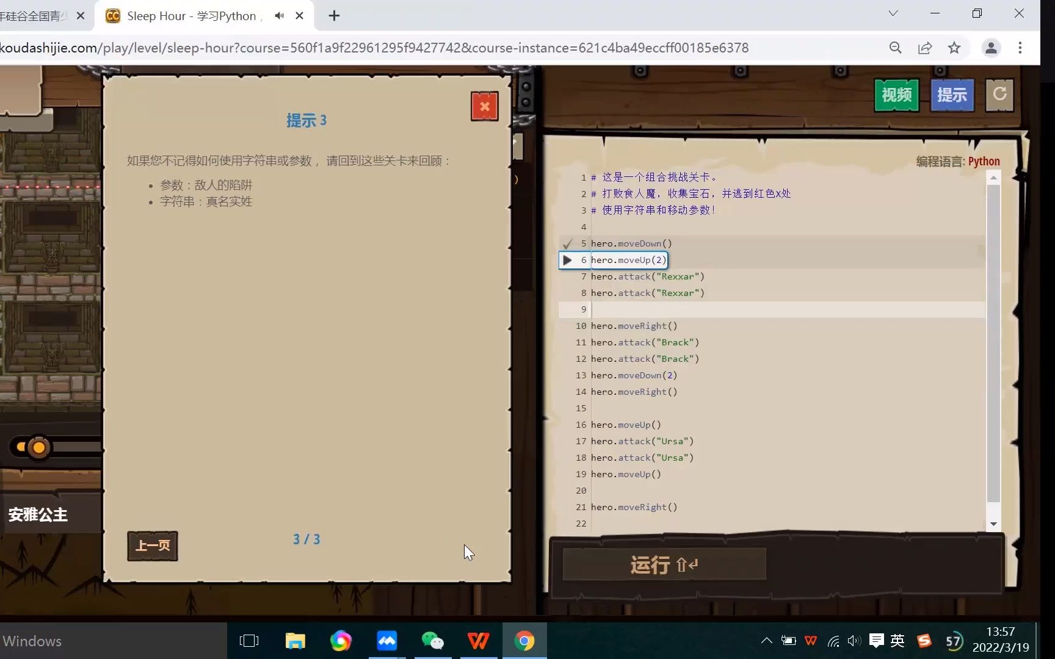Click the checkmark beside line 5
Screen dimensions: 1055x659
pos(567,243)
